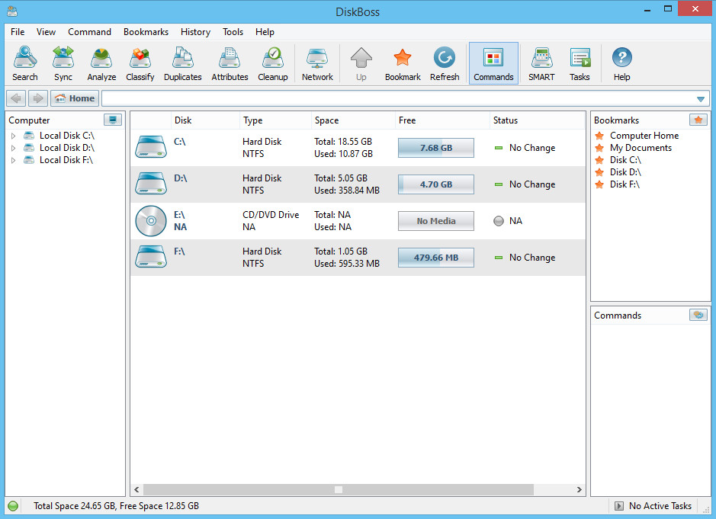716x519 pixels.
Task: Go back with the navigation arrow
Action: [x=16, y=98]
